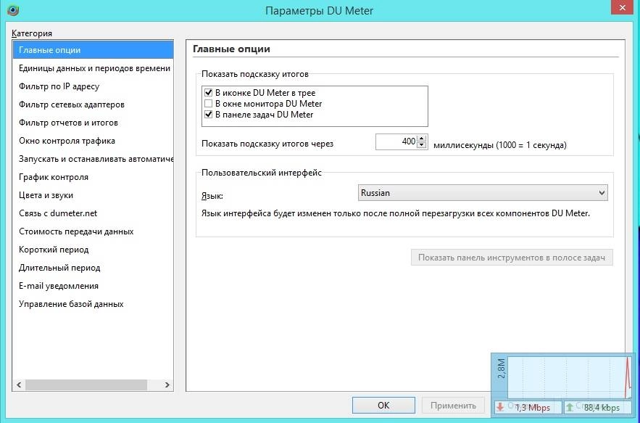
Task: Select 'Окно контроля трафика' category
Action: [93, 141]
